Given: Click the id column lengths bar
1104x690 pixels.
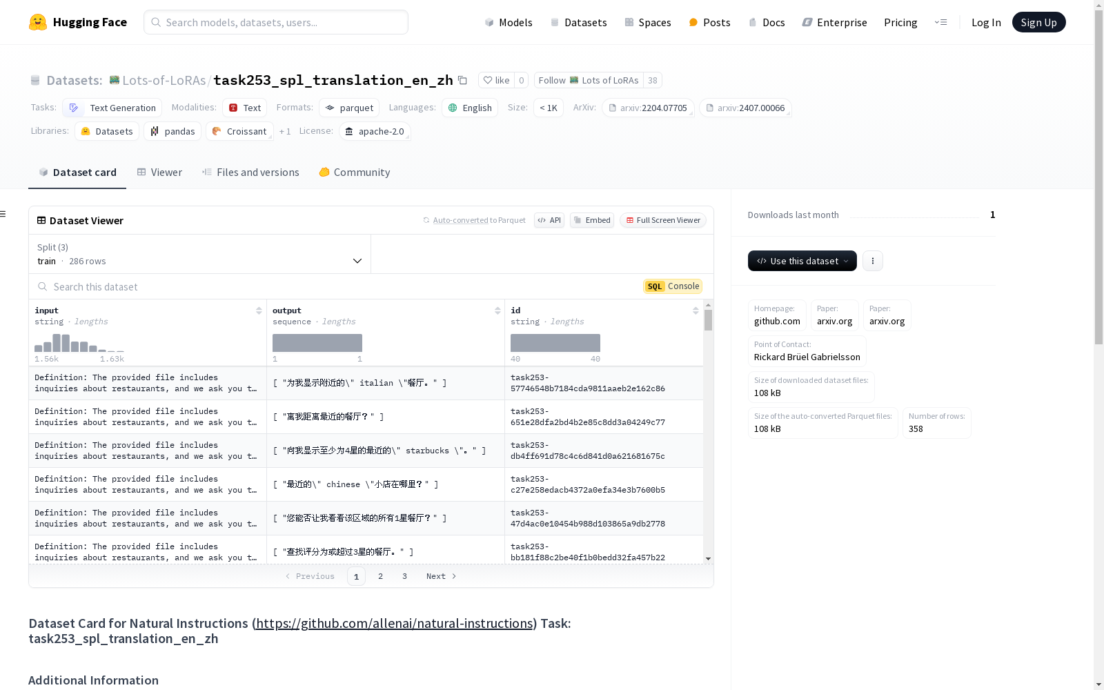Looking at the screenshot, I should pos(555,343).
